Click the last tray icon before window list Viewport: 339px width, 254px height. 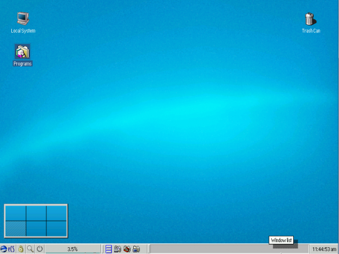136,248
